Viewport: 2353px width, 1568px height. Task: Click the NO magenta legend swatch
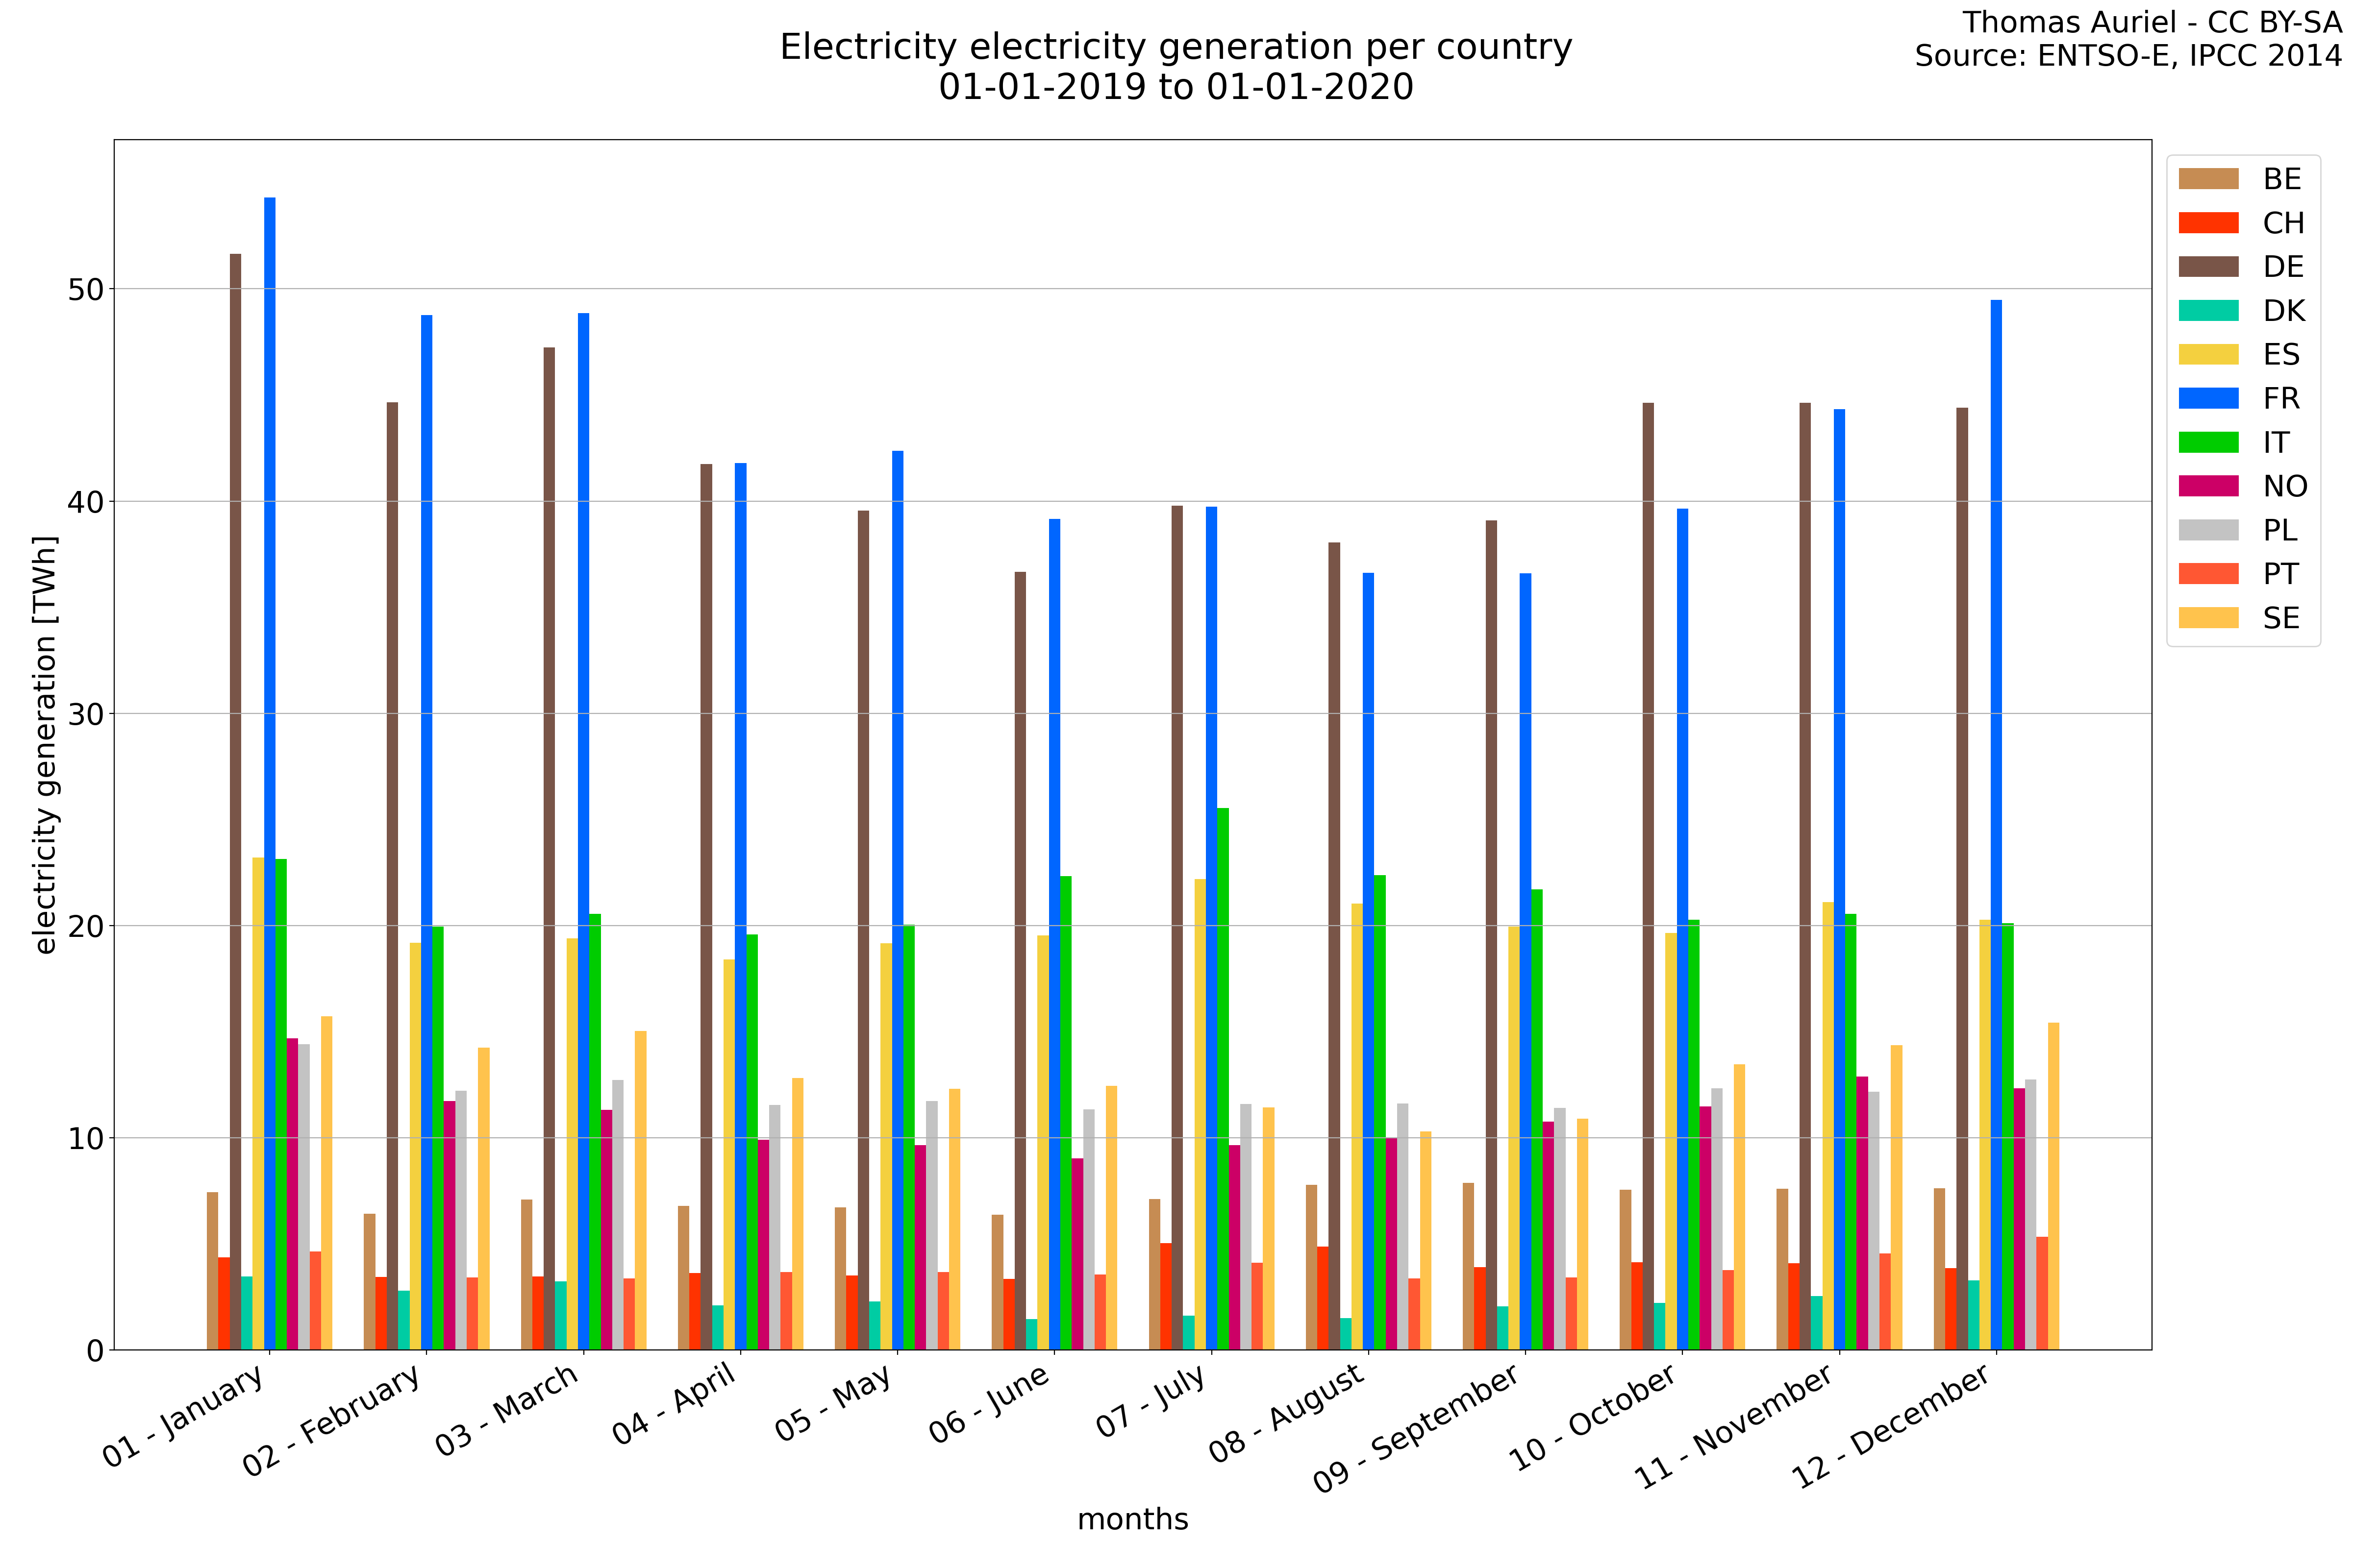(2208, 487)
